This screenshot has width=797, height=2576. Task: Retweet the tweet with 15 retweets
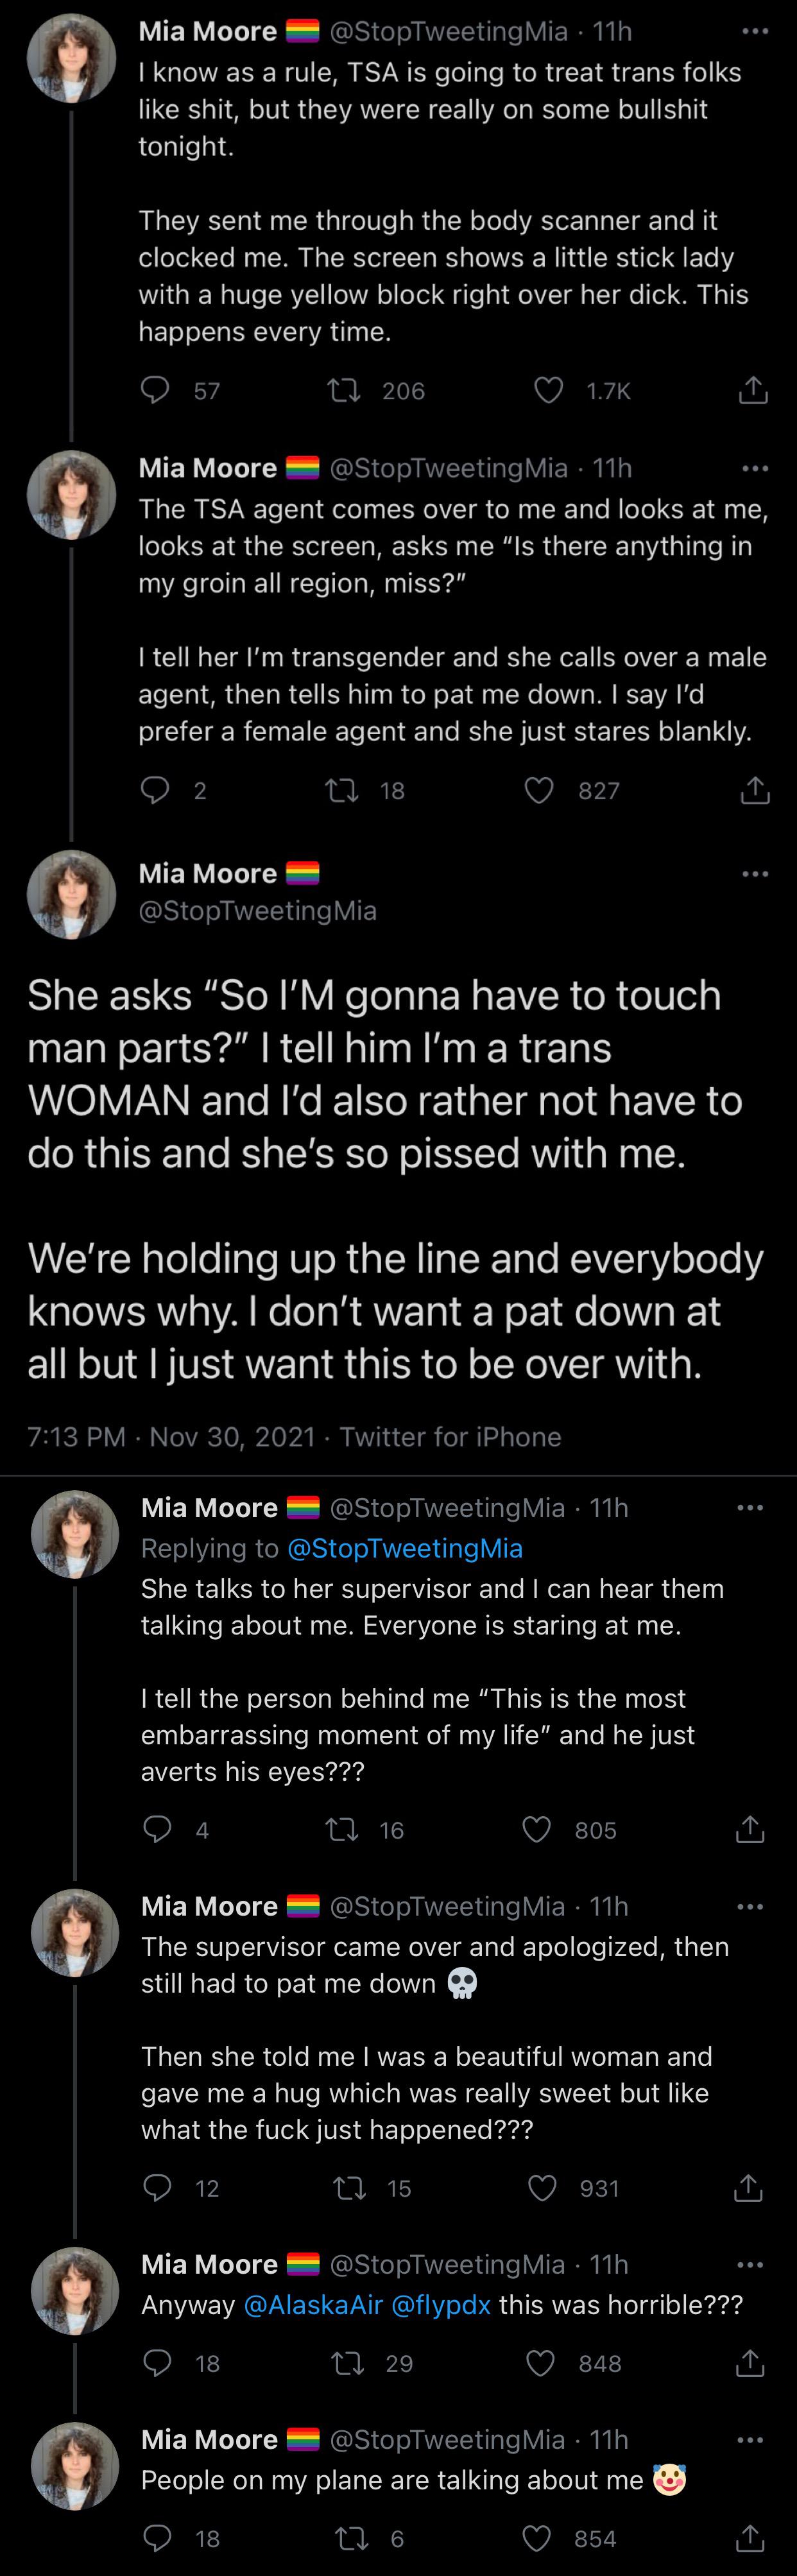[x=348, y=2188]
